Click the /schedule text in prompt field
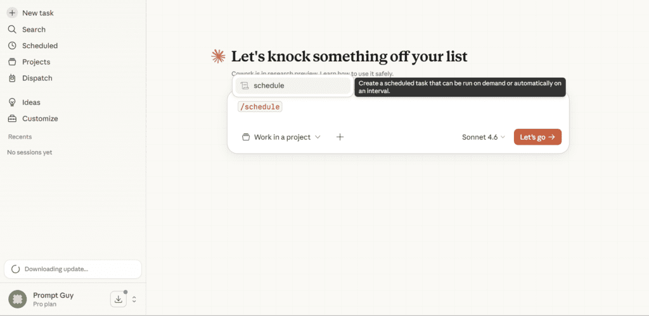 259,107
